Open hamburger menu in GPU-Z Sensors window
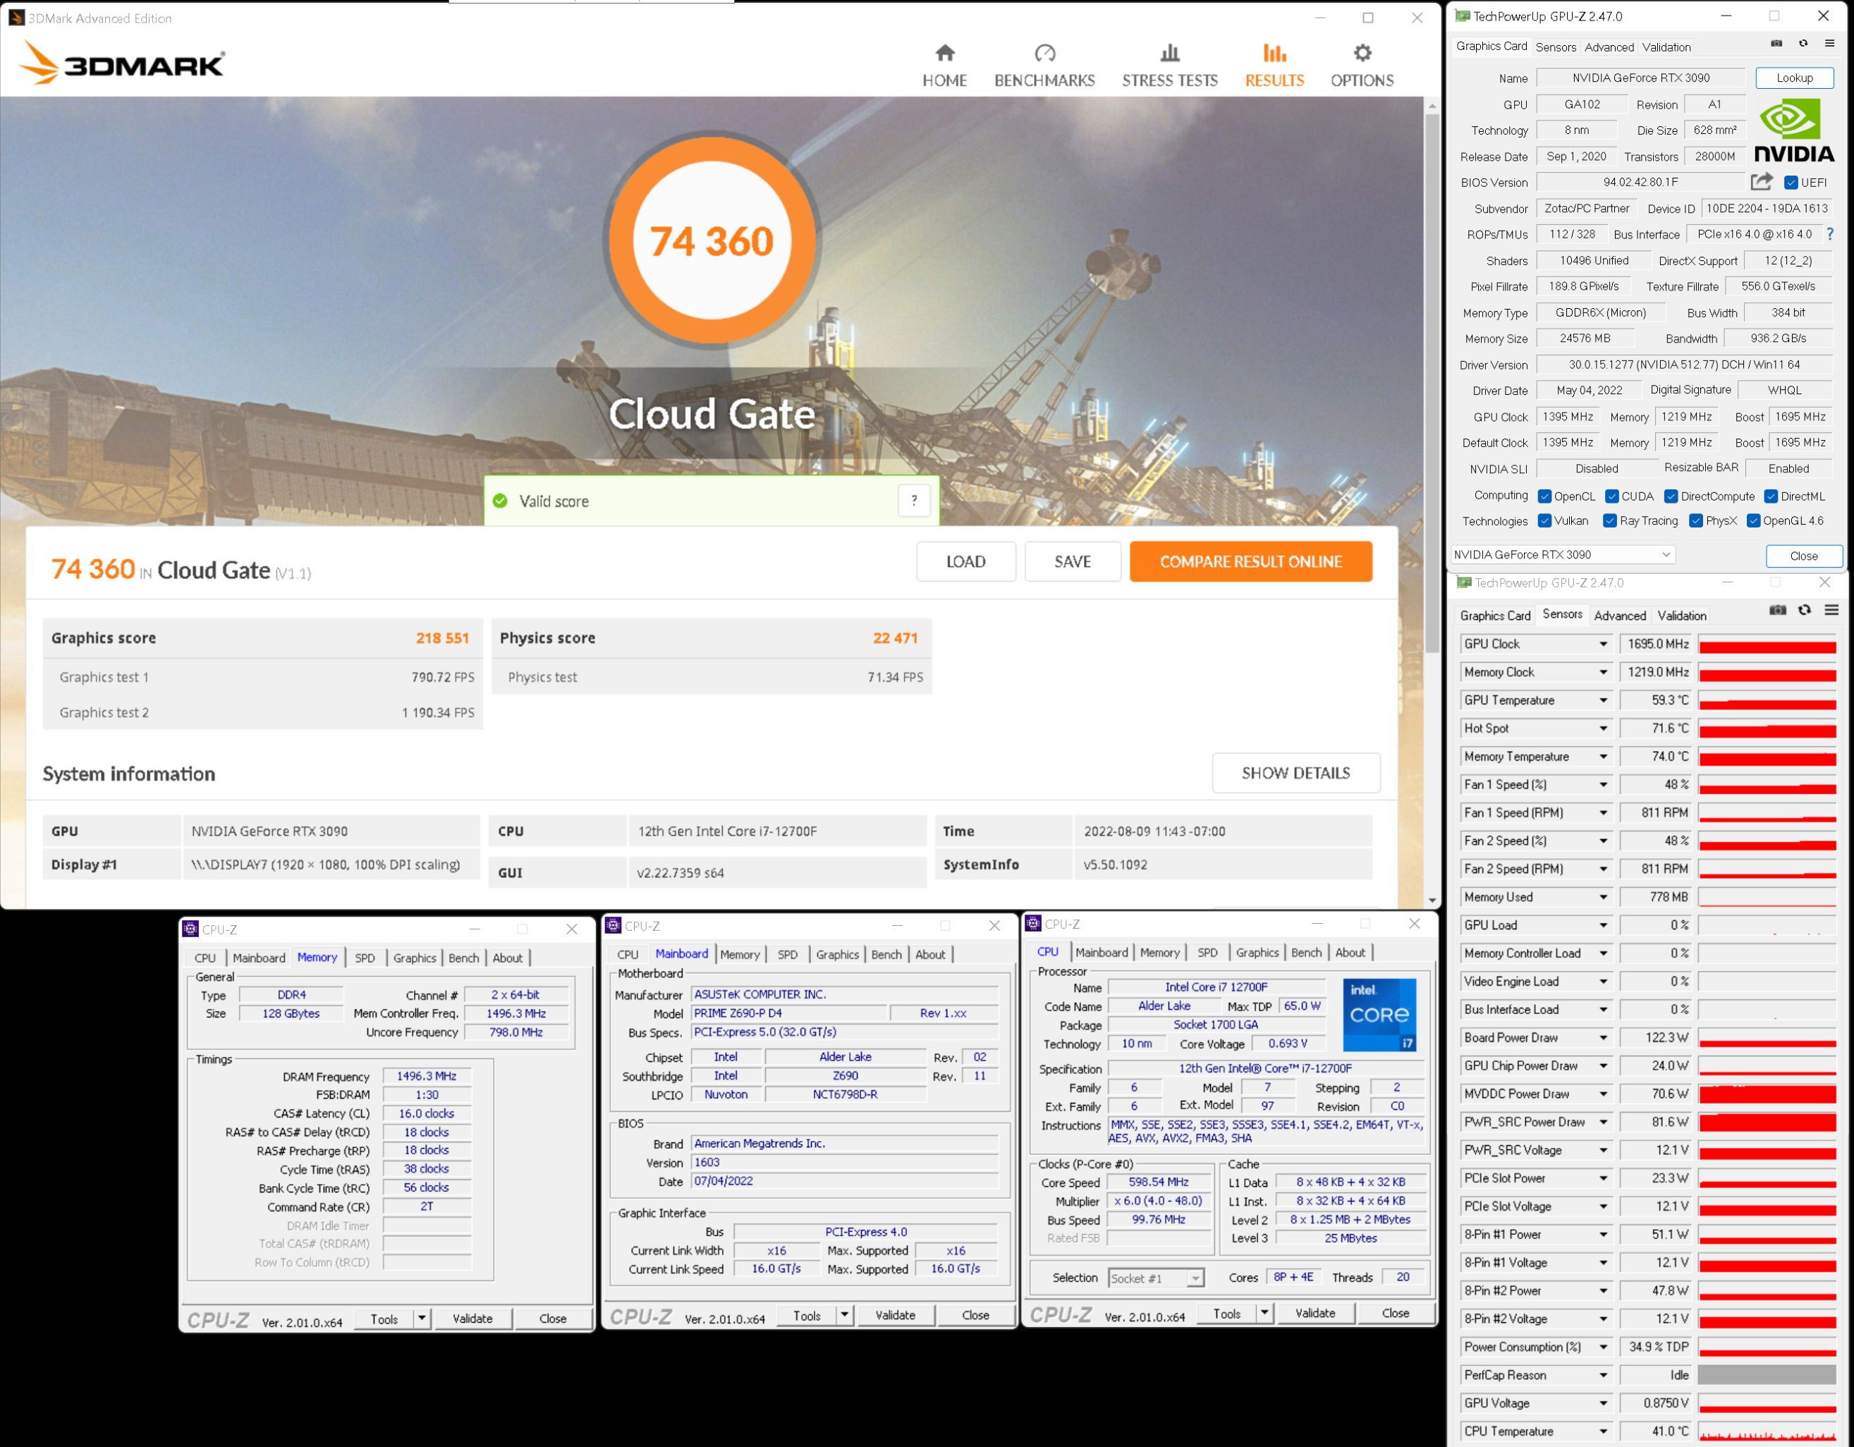1854x1447 pixels. click(1831, 610)
